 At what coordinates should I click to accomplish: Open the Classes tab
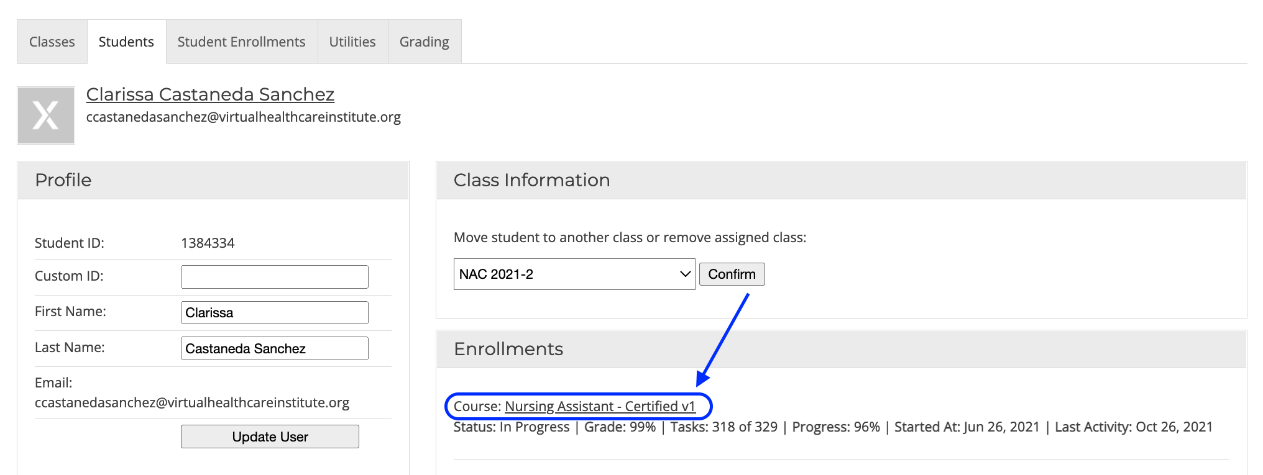tap(52, 42)
